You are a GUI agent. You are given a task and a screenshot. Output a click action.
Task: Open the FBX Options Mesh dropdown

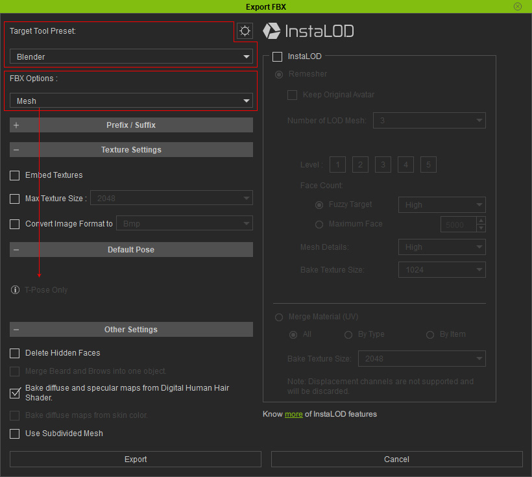[131, 101]
